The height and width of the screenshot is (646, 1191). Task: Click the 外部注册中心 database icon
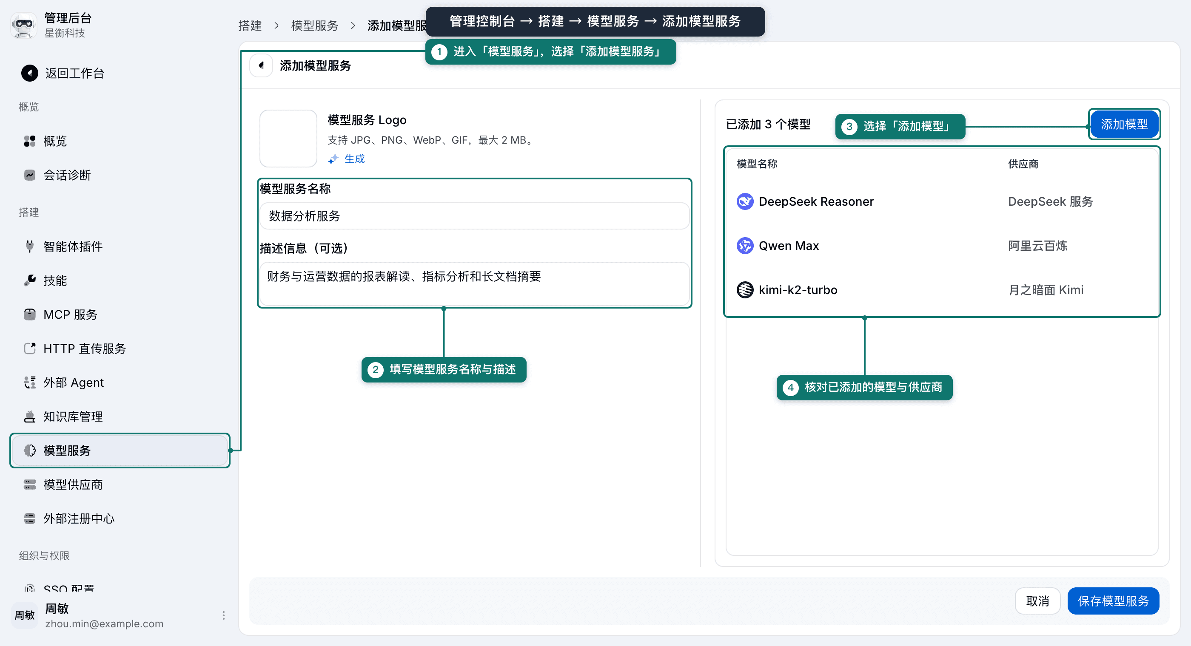click(30, 518)
